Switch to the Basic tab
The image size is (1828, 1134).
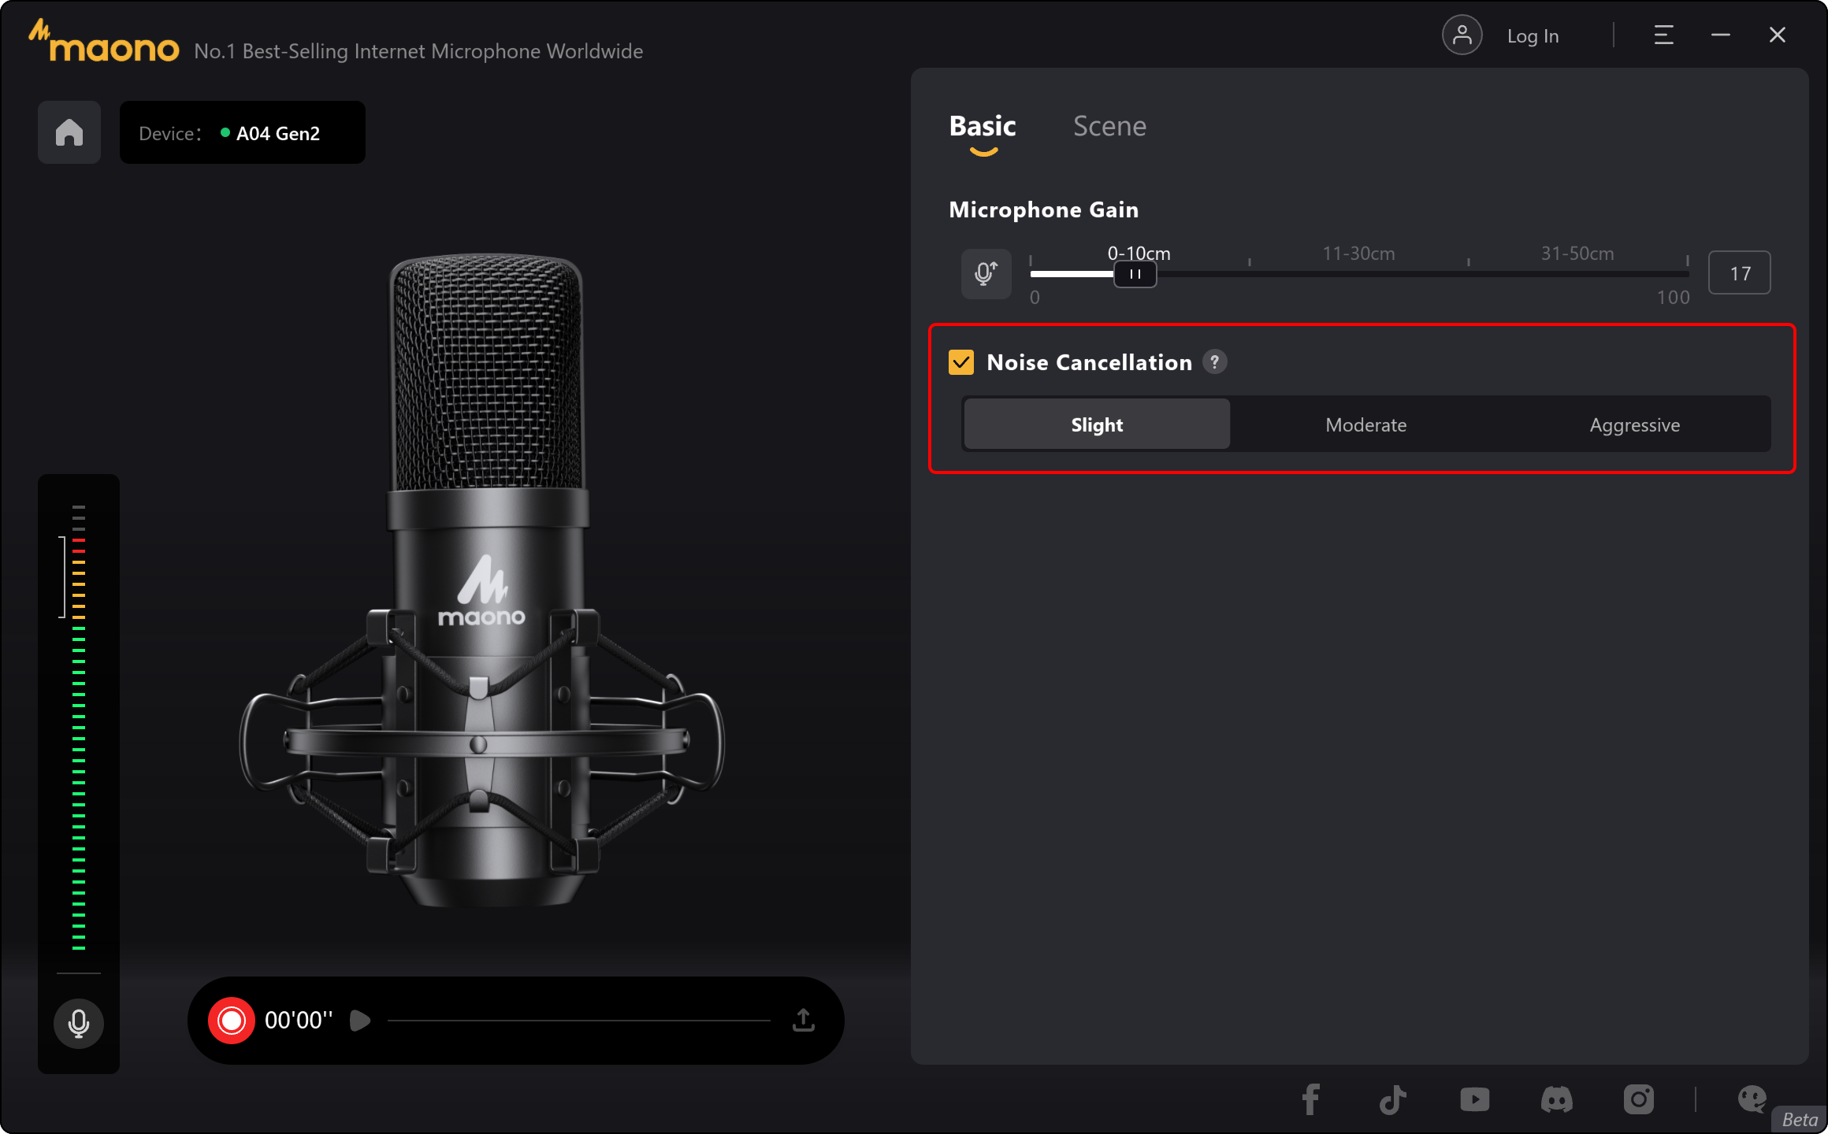(983, 126)
